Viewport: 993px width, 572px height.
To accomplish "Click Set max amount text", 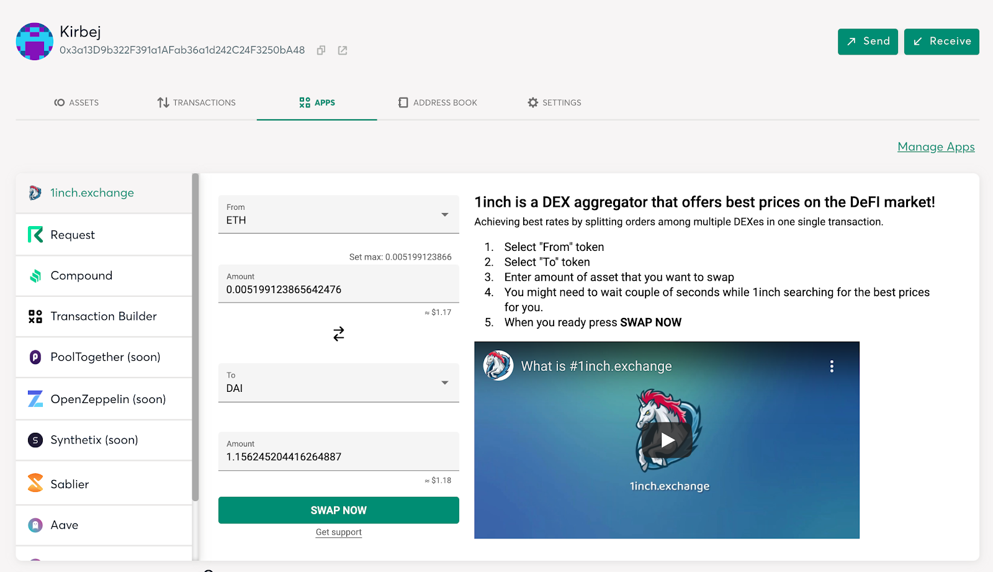I will click(x=400, y=256).
